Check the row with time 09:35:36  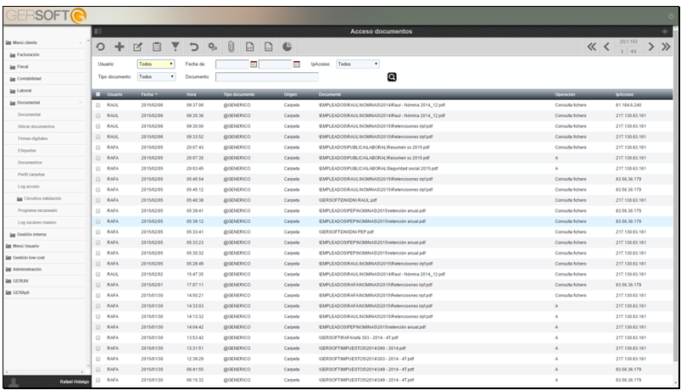tap(98, 115)
